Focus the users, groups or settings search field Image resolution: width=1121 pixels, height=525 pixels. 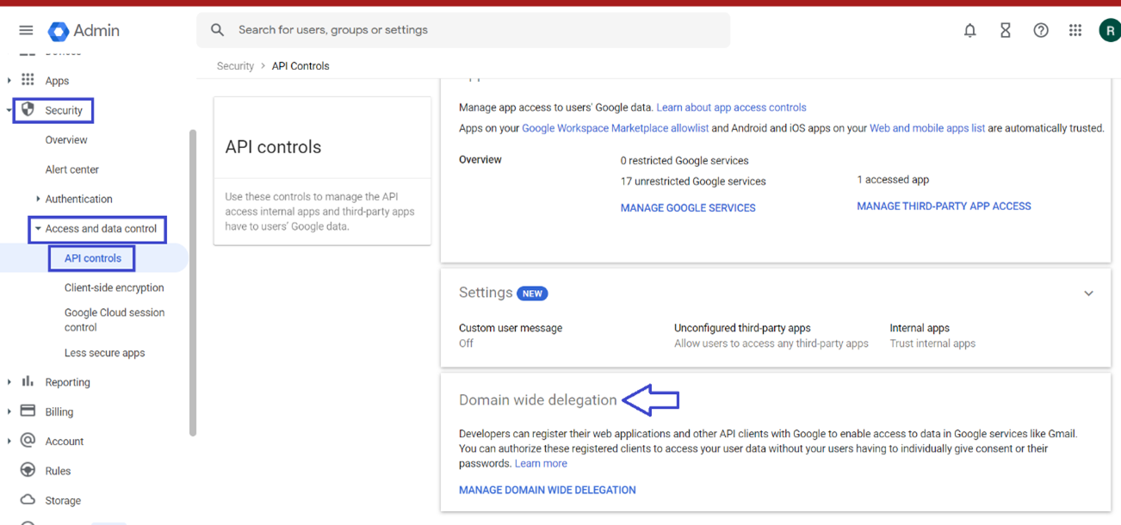[463, 30]
